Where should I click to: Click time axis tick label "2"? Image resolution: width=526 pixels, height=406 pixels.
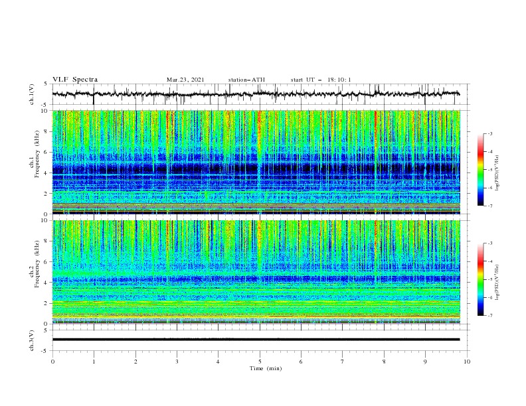click(135, 362)
